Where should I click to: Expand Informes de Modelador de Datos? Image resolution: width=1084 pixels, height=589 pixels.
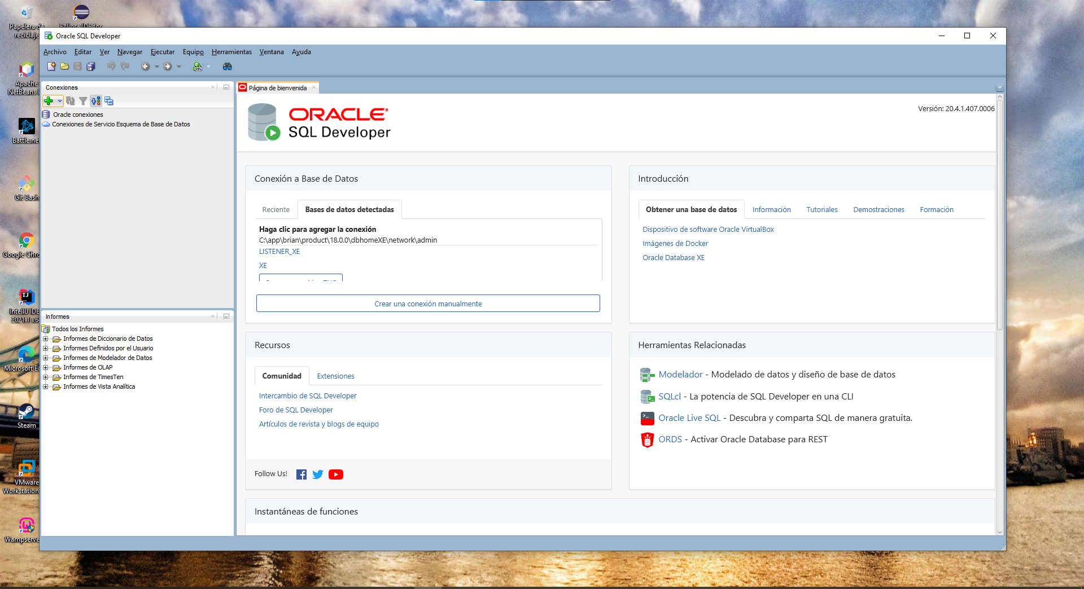coord(46,358)
